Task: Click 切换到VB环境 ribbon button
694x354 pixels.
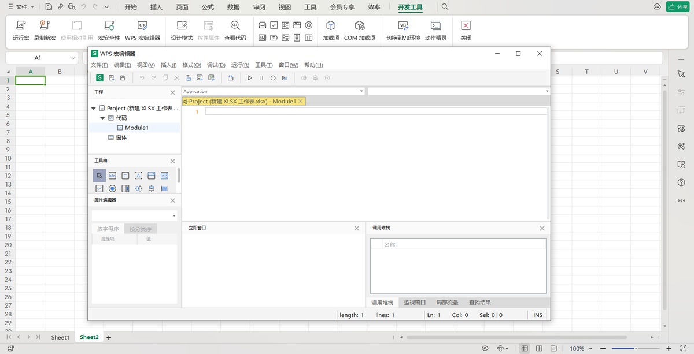Action: [x=403, y=31]
